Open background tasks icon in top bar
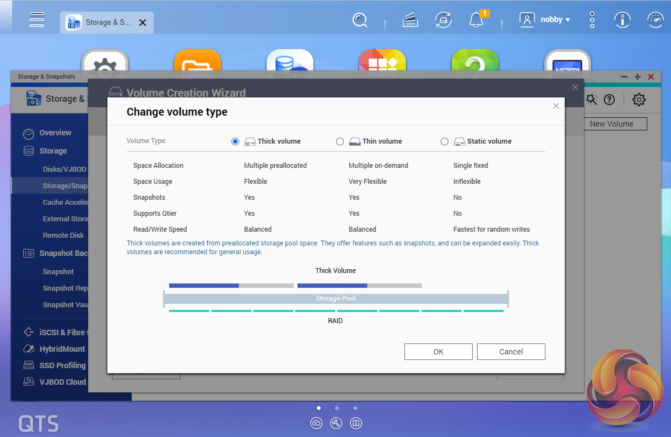 point(410,20)
